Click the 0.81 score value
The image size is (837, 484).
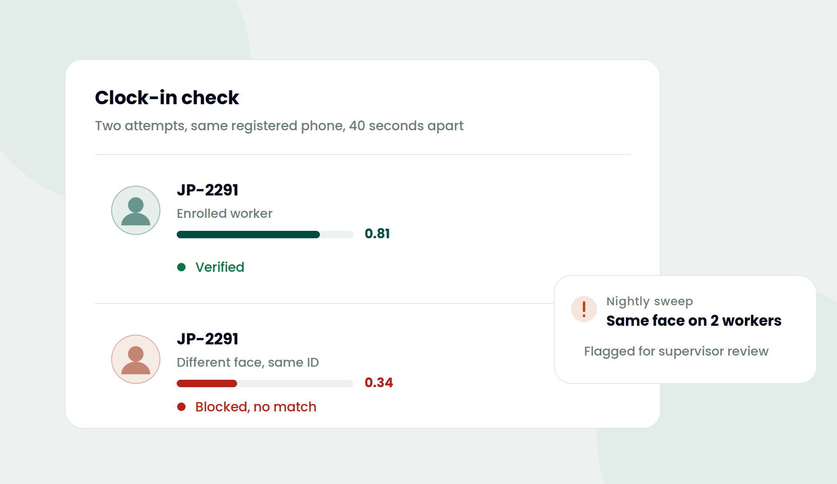377,234
